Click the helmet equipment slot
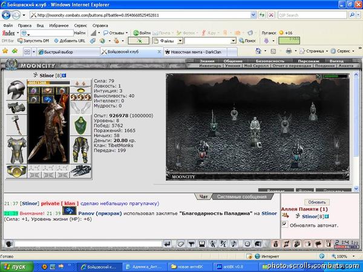 click(16, 89)
